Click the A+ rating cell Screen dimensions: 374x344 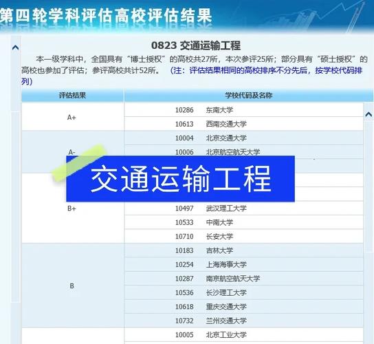coord(72,117)
